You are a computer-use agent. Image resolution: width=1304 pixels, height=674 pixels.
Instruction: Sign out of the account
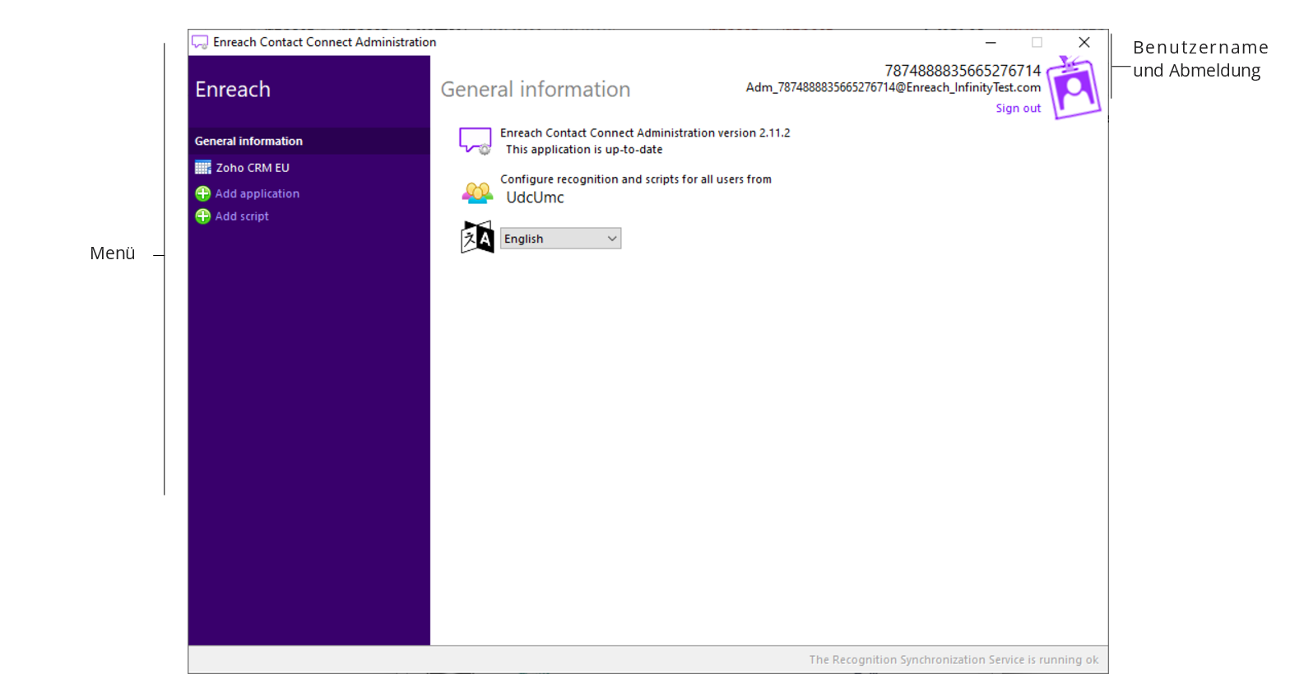click(x=1018, y=109)
